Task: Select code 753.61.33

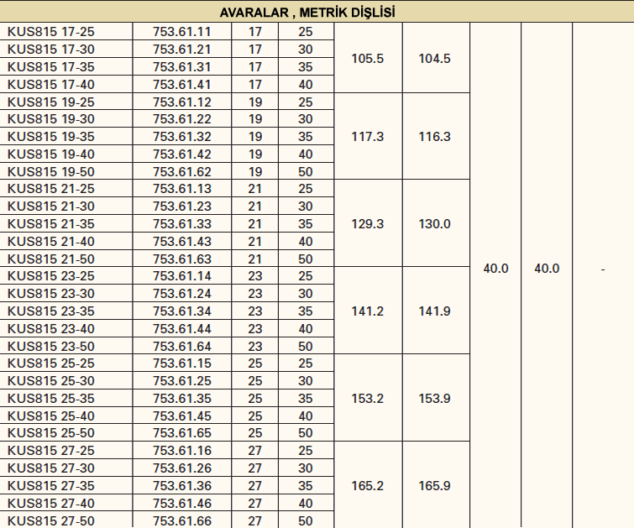Action: click(182, 224)
